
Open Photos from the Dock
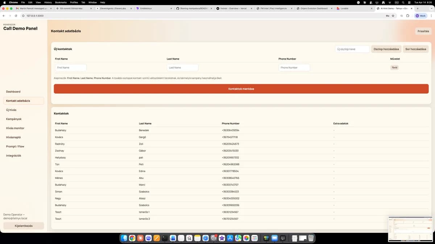[x=246, y=238]
